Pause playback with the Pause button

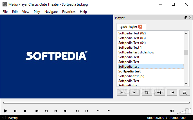point(15,111)
